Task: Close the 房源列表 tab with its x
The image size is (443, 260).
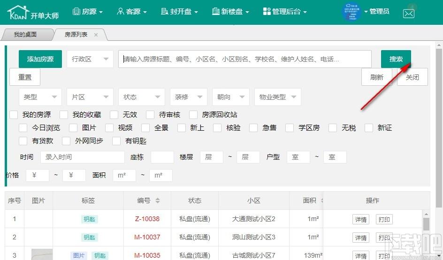Action: coord(96,35)
